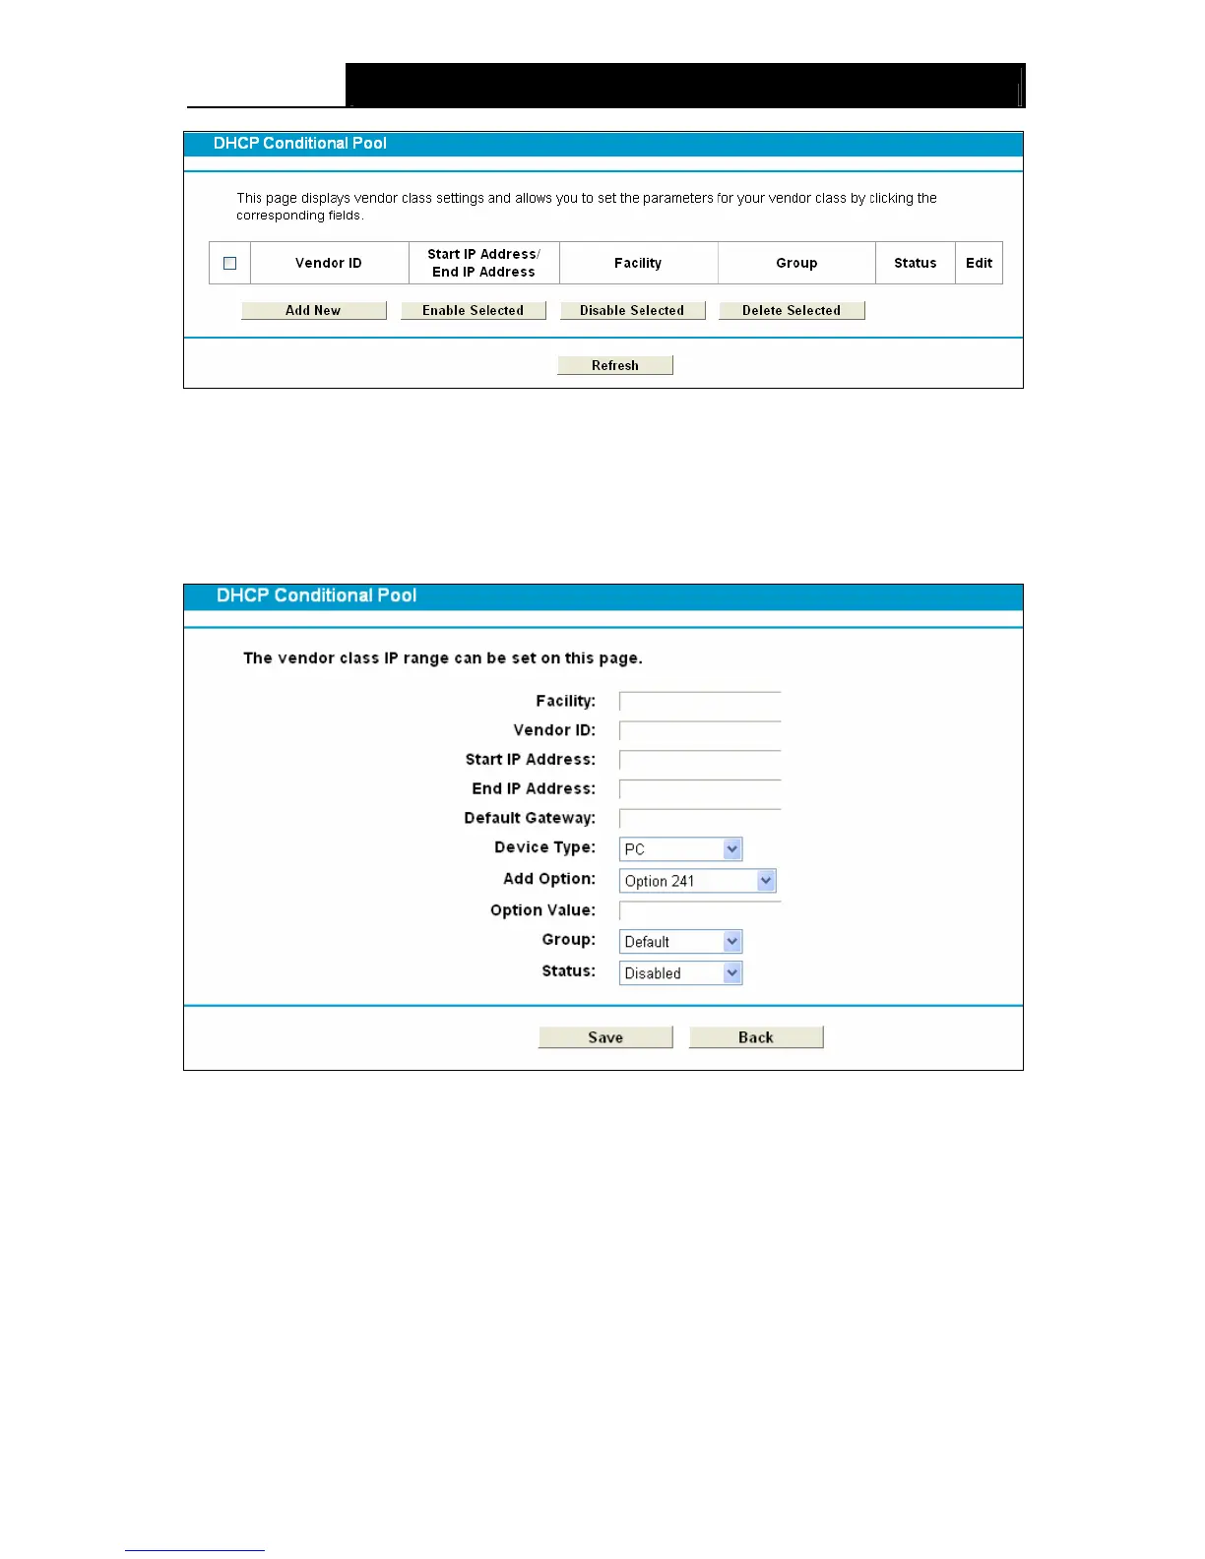
Task: Click the Group column header
Action: coord(796,263)
